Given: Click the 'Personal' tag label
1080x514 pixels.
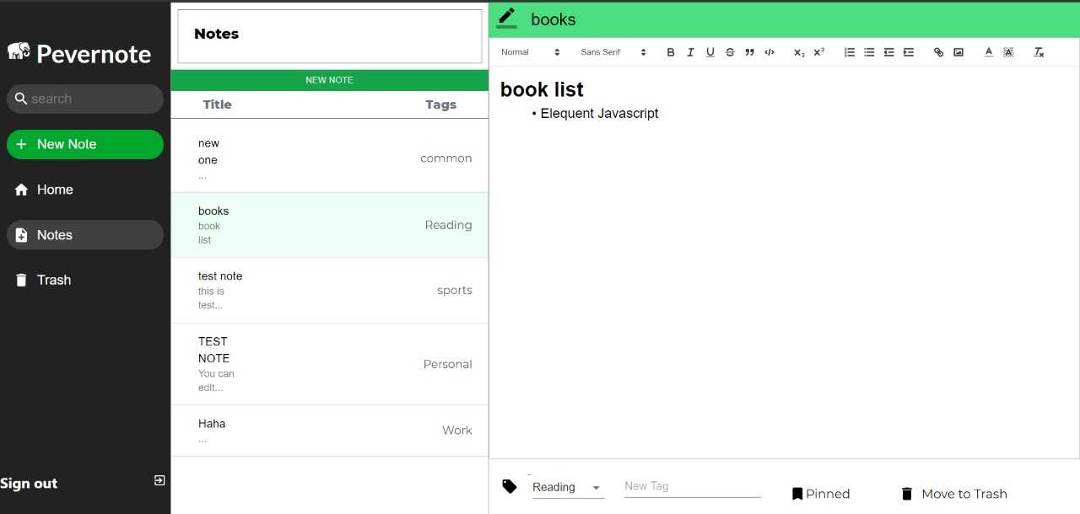Looking at the screenshot, I should point(448,364).
